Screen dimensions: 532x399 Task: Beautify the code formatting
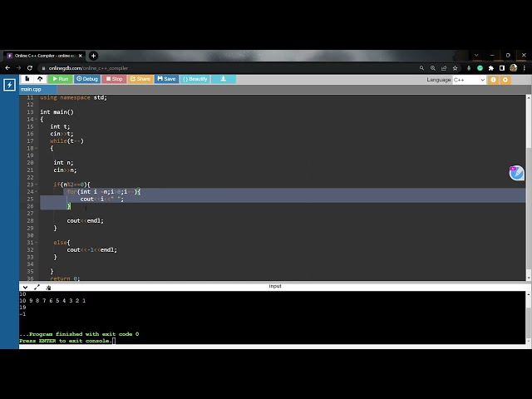pos(195,79)
